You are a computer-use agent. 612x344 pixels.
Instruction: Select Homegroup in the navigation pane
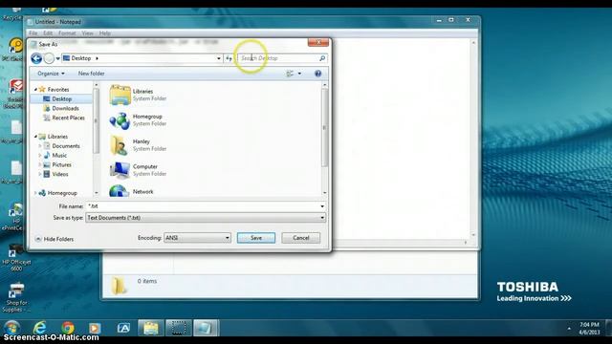tap(62, 193)
